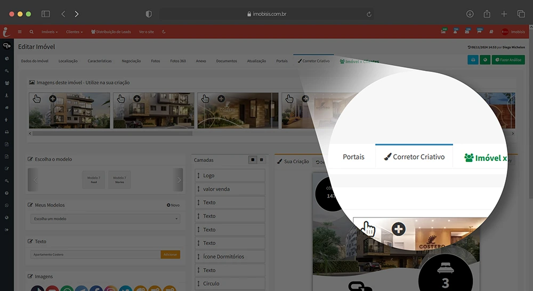The height and width of the screenshot is (291, 533).
Task: Select the valor venda layer
Action: click(x=230, y=189)
